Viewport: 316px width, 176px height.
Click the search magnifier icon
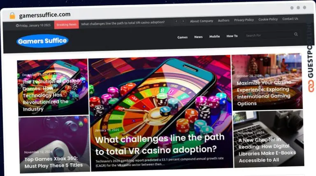point(296,34)
